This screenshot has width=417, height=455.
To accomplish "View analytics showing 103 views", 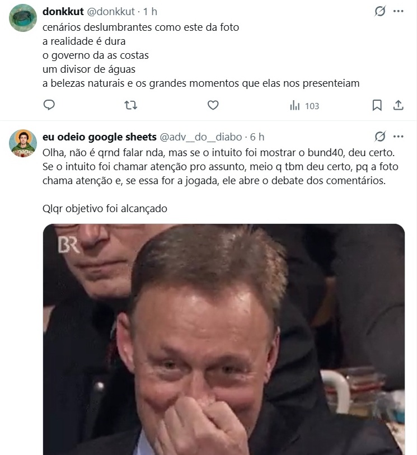I will point(304,106).
